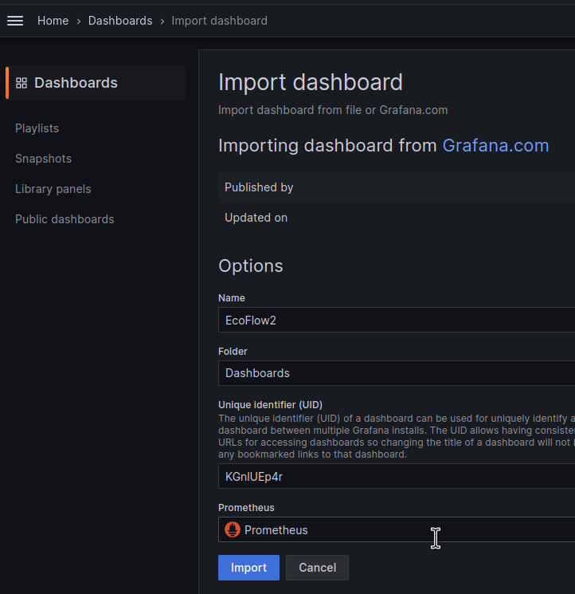Click the Unique identifier (UID) label
Viewport: 575px width, 594px height.
point(271,405)
